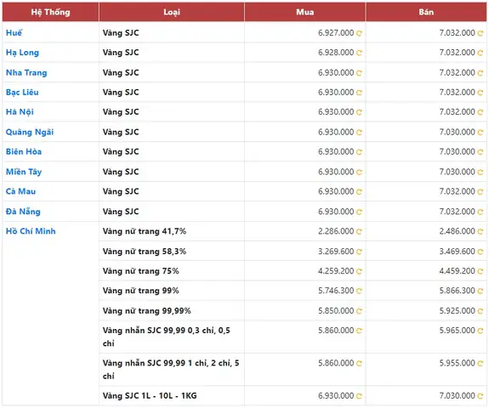
Task: Select the Vàng nữ trang 75% row
Action: [293, 271]
